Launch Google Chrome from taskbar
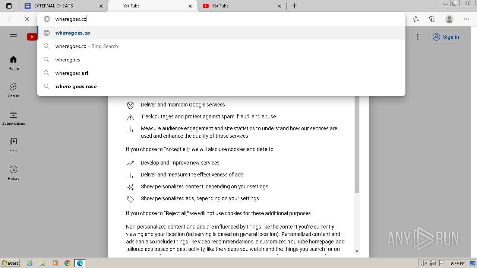 pos(67,263)
